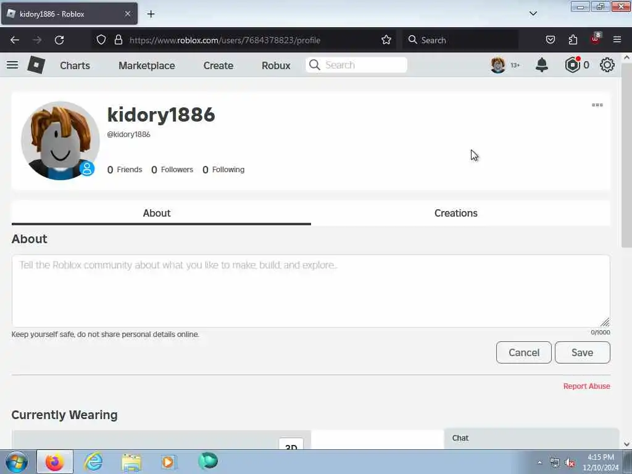Click the Firefox Search box
632x474 pixels.
tap(460, 40)
